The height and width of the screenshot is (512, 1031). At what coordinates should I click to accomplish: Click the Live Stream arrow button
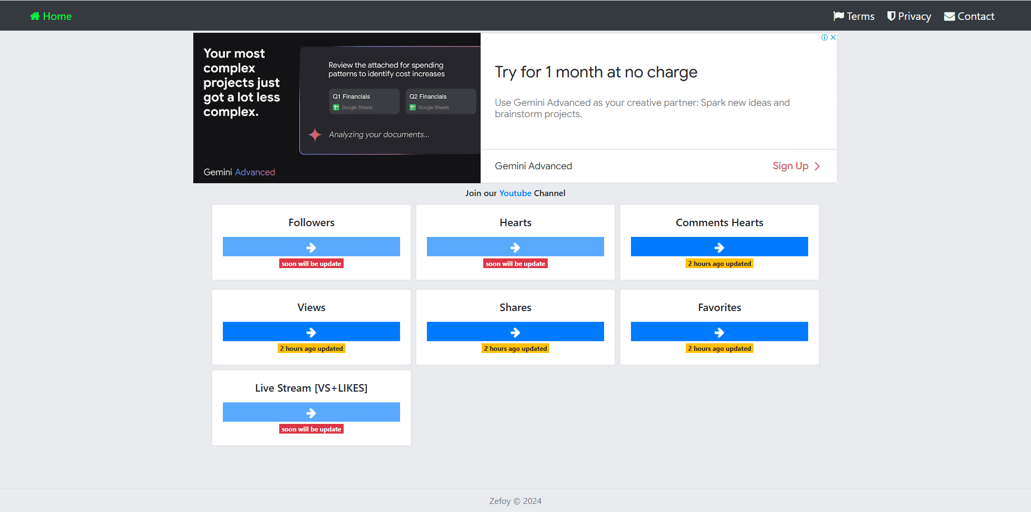311,413
